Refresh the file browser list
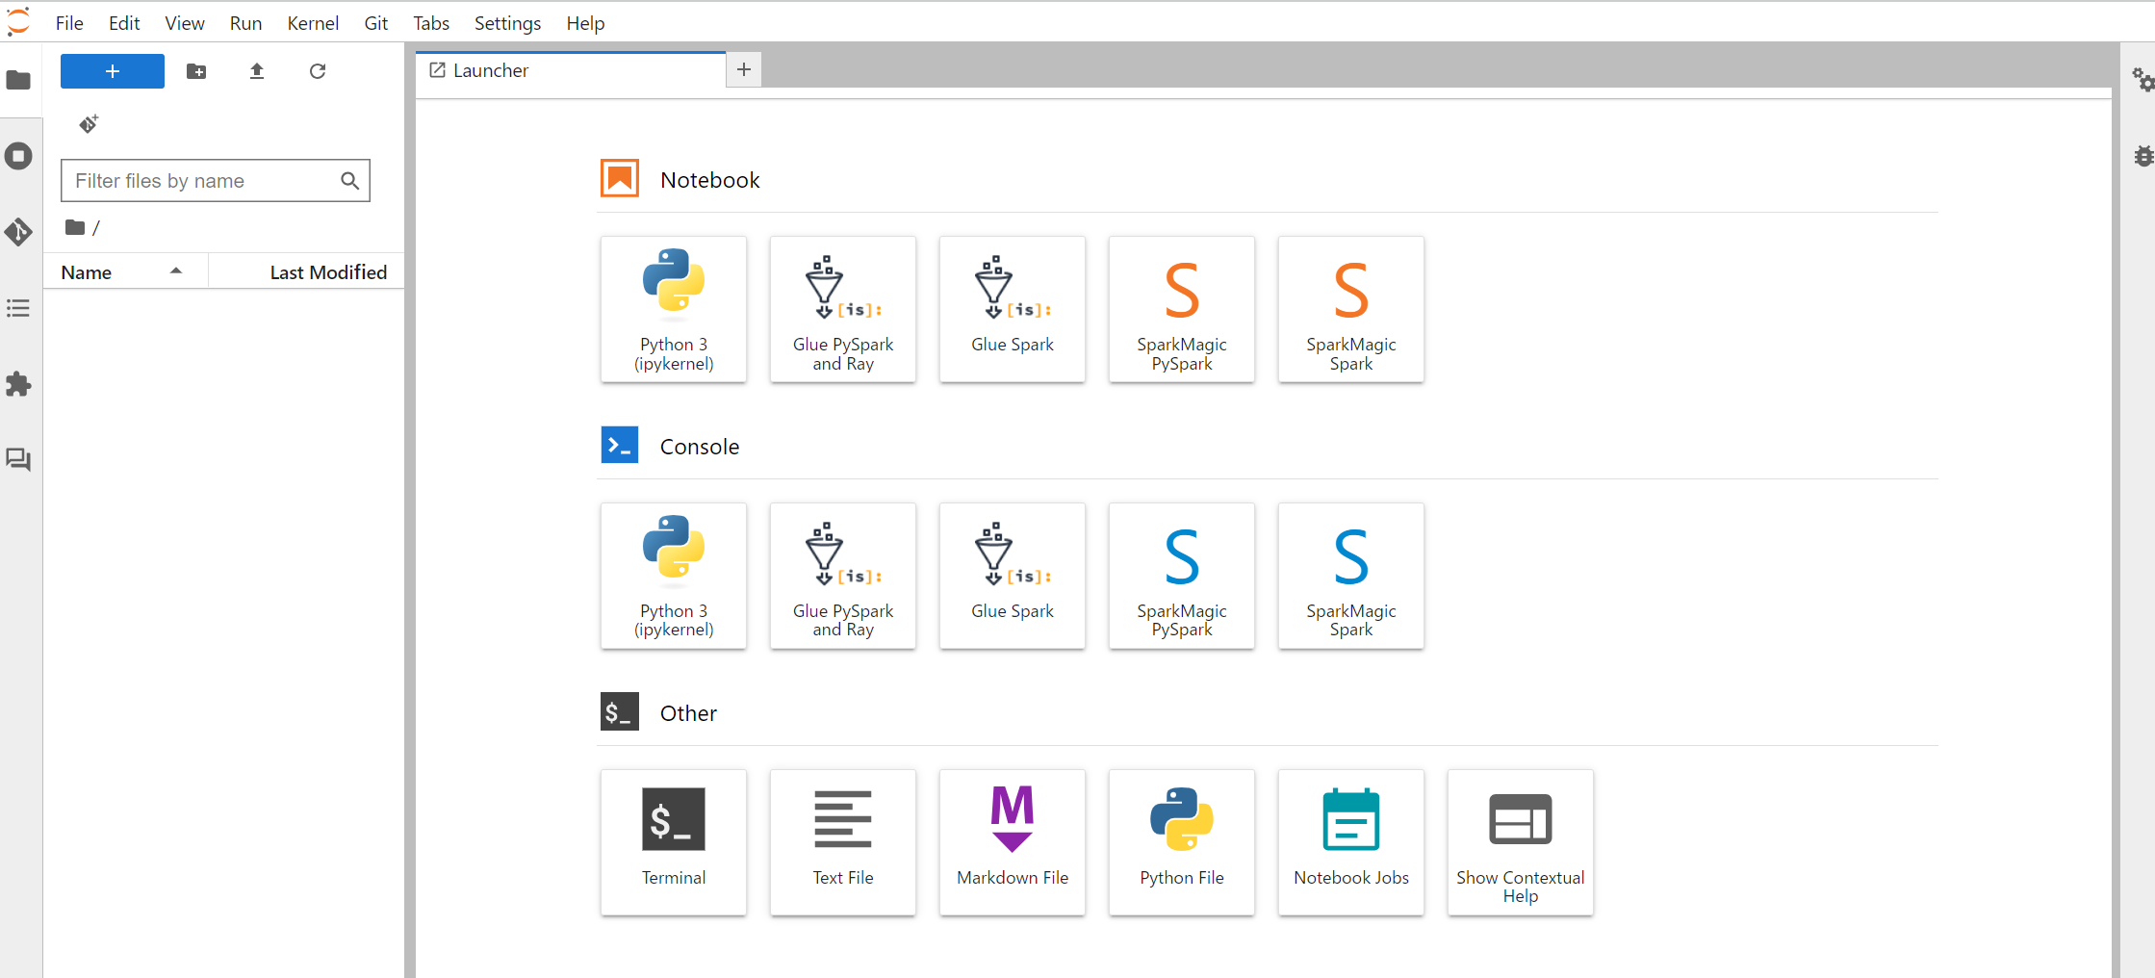This screenshot has width=2155, height=978. tap(318, 71)
